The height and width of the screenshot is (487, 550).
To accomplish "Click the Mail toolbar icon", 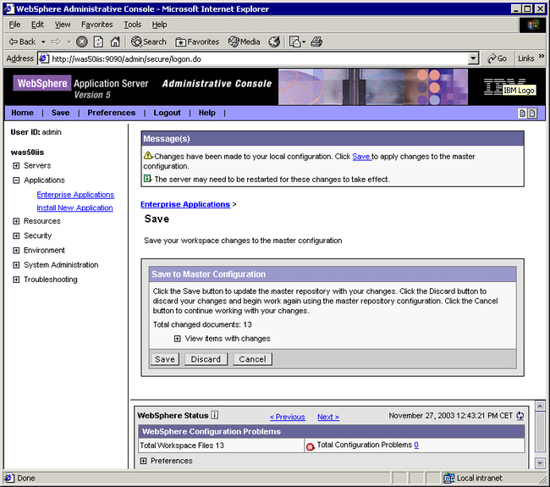I will [294, 42].
